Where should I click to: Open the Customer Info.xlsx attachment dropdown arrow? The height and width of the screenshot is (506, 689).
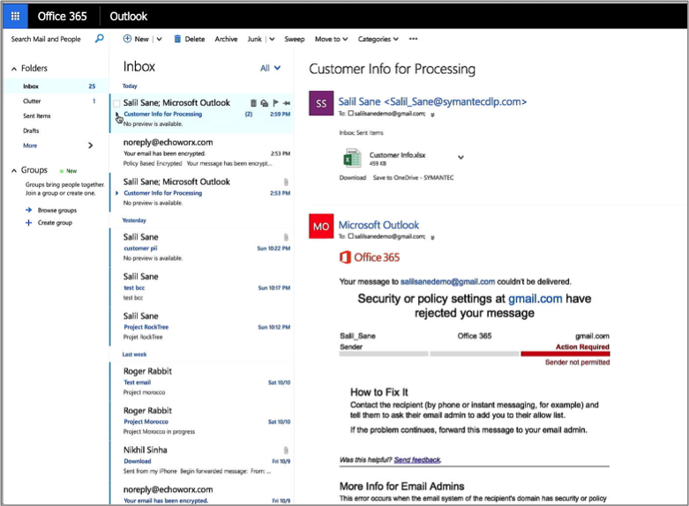click(x=461, y=157)
